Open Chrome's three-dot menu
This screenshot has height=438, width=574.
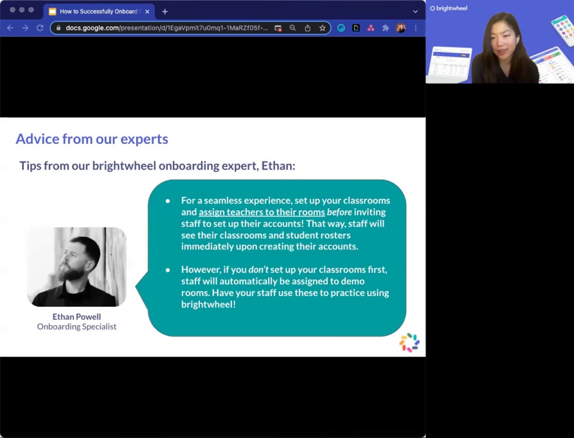point(416,28)
